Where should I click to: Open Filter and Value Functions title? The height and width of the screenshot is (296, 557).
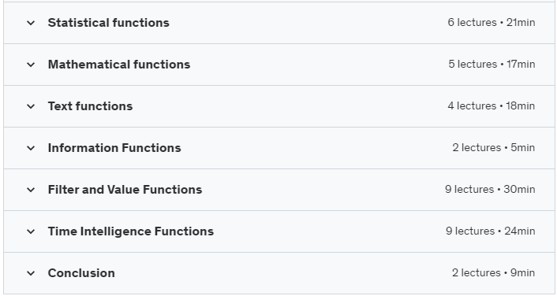click(x=125, y=190)
